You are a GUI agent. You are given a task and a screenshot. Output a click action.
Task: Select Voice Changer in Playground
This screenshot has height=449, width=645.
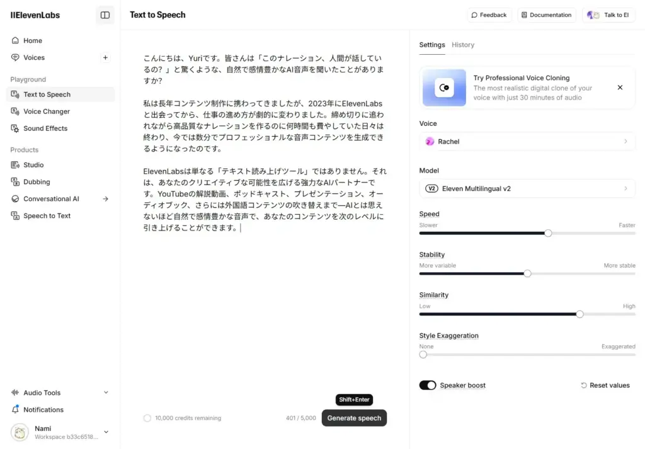pyautogui.click(x=60, y=111)
